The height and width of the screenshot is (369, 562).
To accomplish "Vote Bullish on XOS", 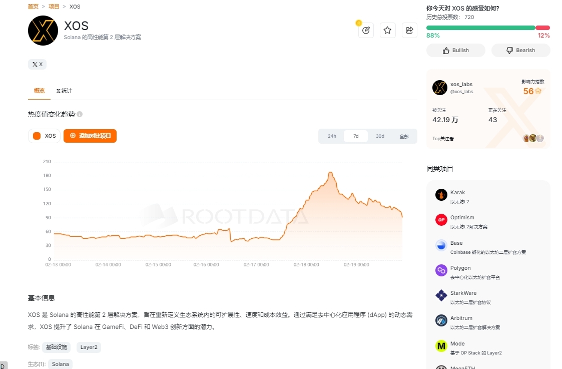I will (455, 50).
